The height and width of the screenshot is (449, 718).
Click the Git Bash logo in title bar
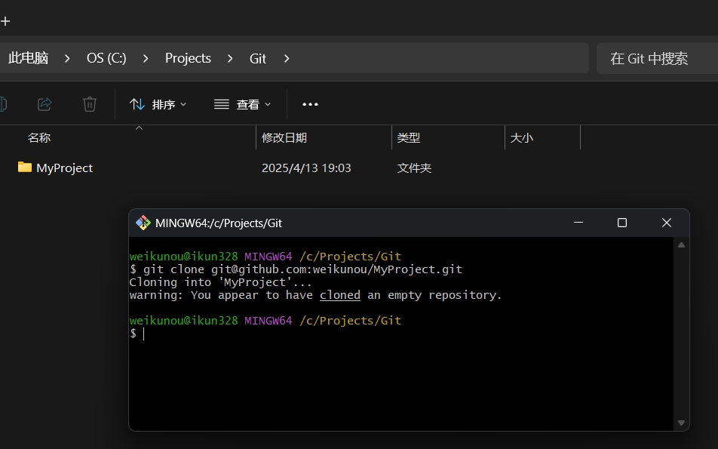coord(143,223)
